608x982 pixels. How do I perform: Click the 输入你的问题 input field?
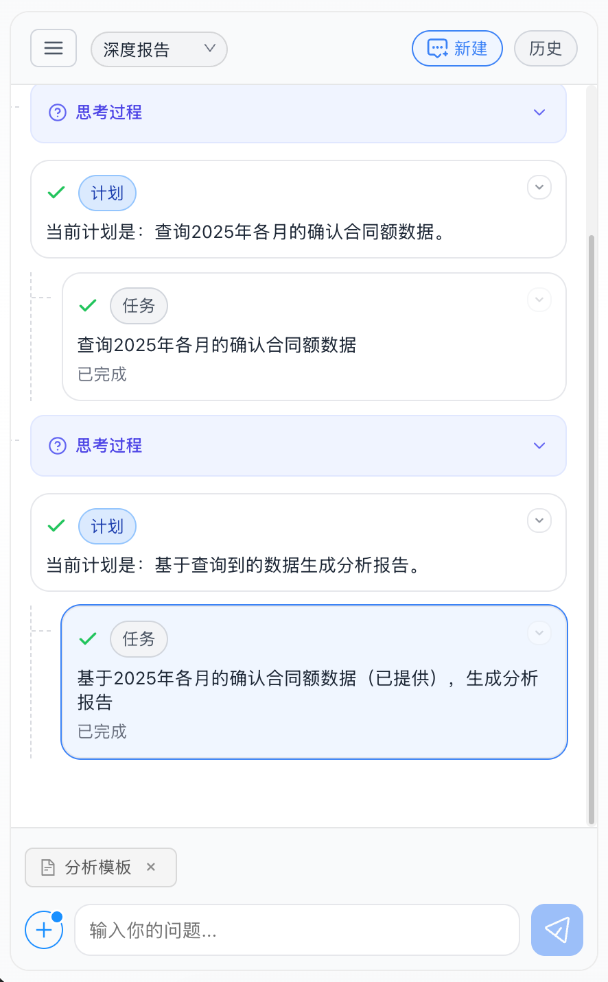pyautogui.click(x=296, y=930)
